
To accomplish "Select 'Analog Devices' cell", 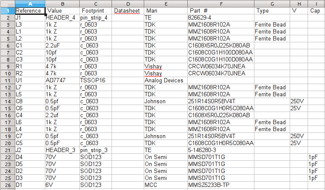I will pyautogui.click(x=166, y=81).
